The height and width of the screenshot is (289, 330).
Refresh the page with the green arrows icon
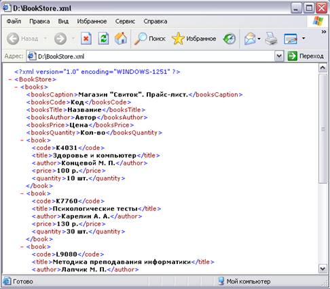(x=103, y=39)
